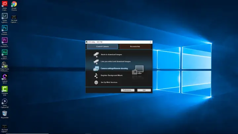Switch to the Accessories tab
The image size is (238, 134).
point(135,47)
